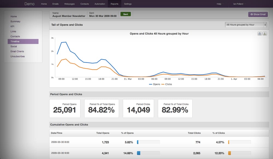Select Unsubscribes in the sidebar
The width and height of the screenshot is (273, 159).
[17, 56]
